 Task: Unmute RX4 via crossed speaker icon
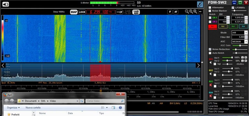[210, 96]
